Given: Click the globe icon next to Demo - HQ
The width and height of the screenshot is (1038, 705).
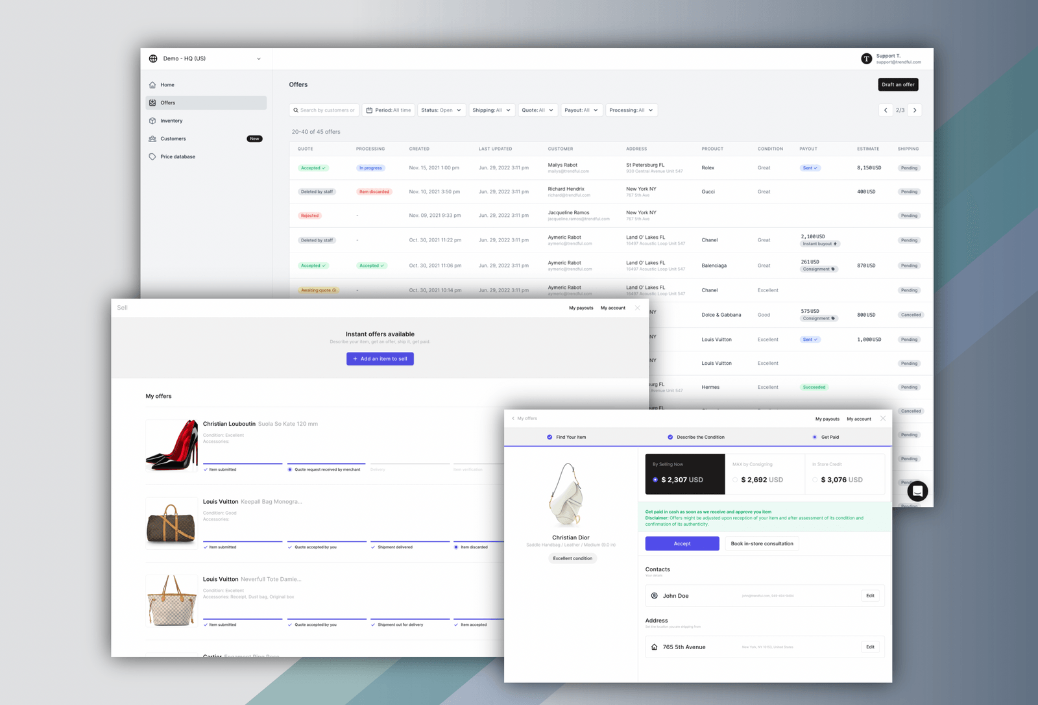Looking at the screenshot, I should [153, 58].
